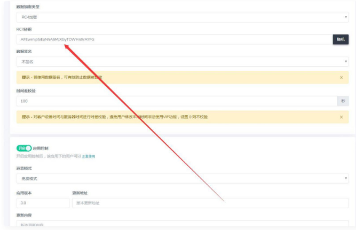
Task: Open the 运营模式 dropdown showing 免费模式
Action: click(182, 178)
